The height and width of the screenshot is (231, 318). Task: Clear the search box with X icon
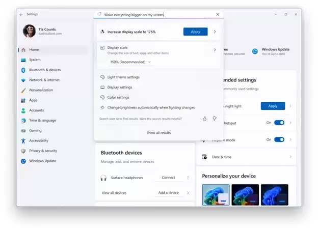218,15
